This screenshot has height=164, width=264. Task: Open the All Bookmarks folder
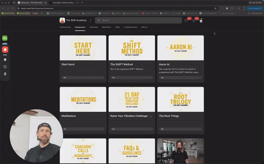[255, 13]
